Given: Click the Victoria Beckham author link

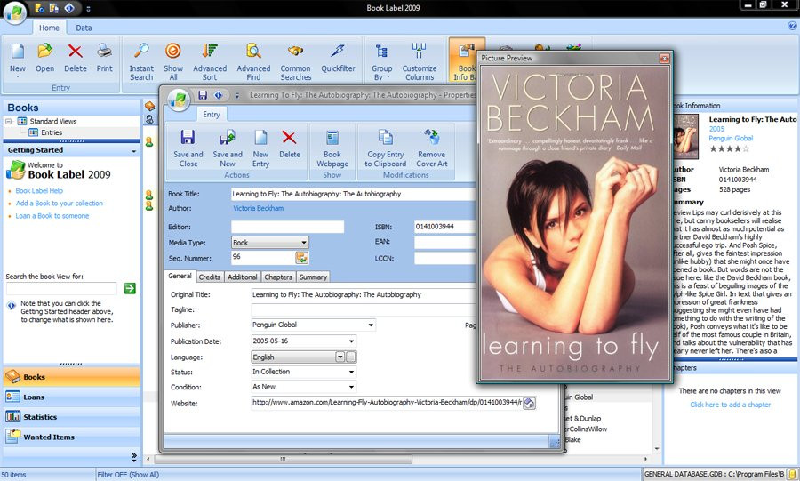Looking at the screenshot, I should tap(258, 208).
